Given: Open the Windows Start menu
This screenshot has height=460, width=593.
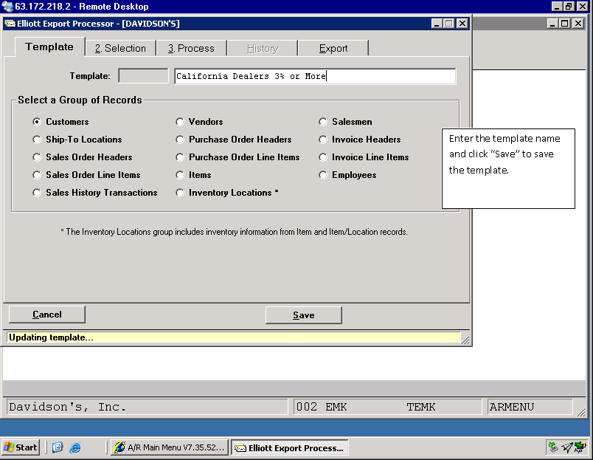Looking at the screenshot, I should (21, 447).
